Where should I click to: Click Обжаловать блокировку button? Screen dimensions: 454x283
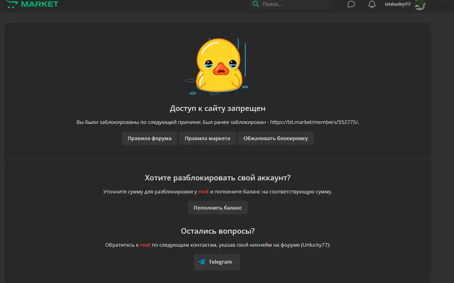[275, 138]
